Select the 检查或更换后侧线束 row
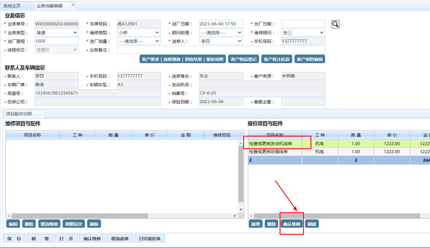 coord(339,152)
